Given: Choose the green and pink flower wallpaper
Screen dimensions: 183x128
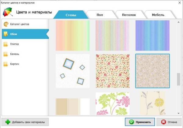Looking at the screenshot, I should 113,104.
